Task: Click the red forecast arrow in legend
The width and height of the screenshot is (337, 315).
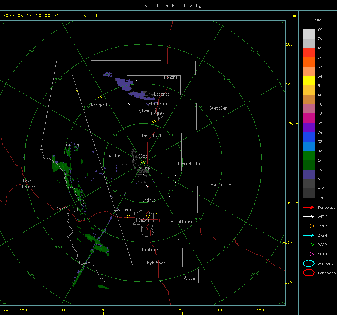Action: (309, 207)
